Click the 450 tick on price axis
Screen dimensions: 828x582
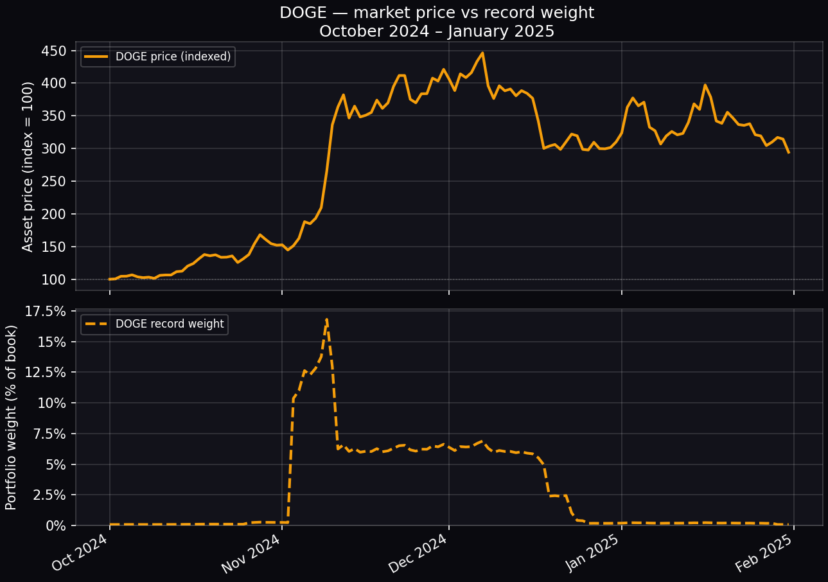pyautogui.click(x=55, y=51)
